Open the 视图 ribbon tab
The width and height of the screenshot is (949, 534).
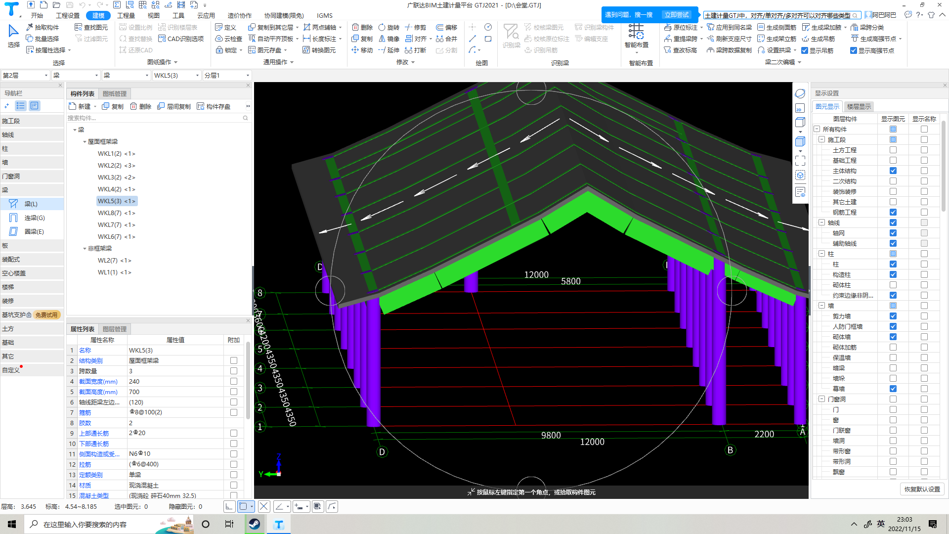(154, 16)
